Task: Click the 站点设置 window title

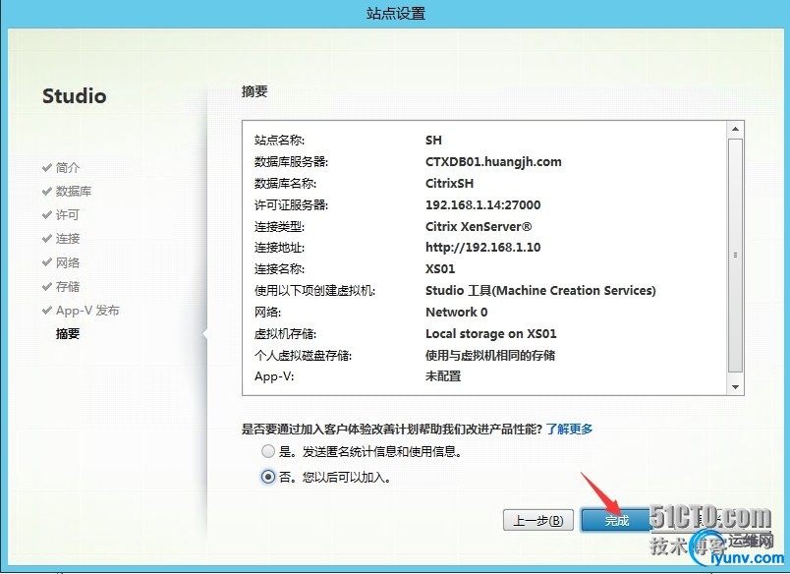Action: pyautogui.click(x=396, y=13)
